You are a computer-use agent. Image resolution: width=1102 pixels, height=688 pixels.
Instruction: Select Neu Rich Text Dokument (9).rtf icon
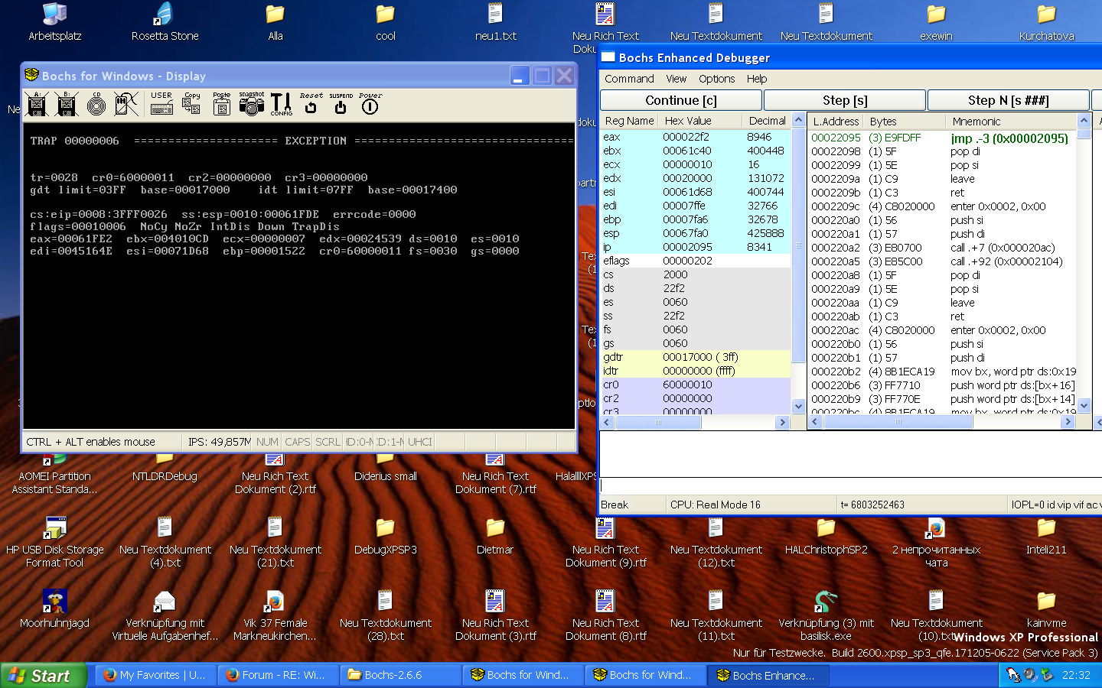[x=605, y=543]
